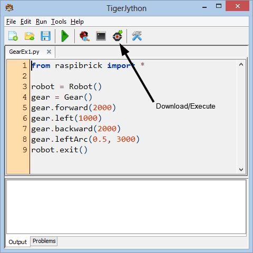The height and width of the screenshot is (253, 253).
Task: Click the line 'gear.backward(2000)'
Action: click(76, 129)
